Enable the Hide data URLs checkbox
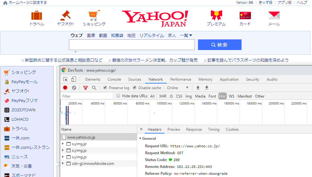This screenshot has width=312, height=177. (118, 96)
